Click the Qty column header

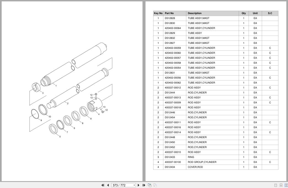click(244, 13)
